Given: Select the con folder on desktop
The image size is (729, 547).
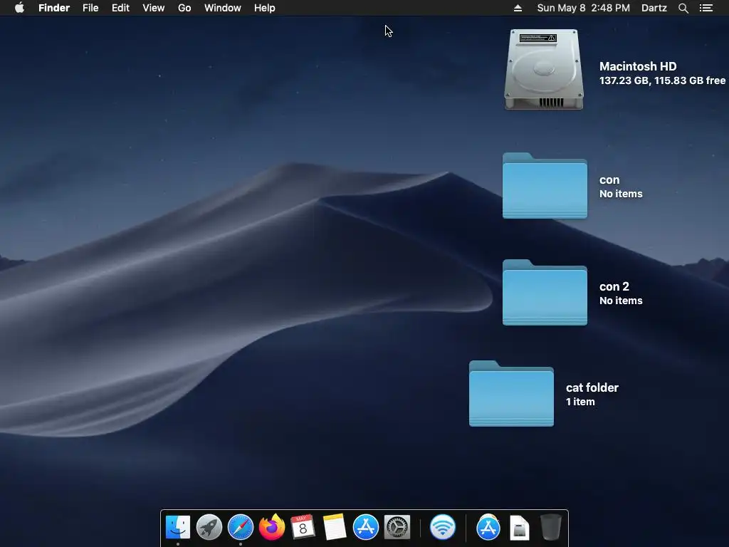Looking at the screenshot, I should (x=545, y=186).
